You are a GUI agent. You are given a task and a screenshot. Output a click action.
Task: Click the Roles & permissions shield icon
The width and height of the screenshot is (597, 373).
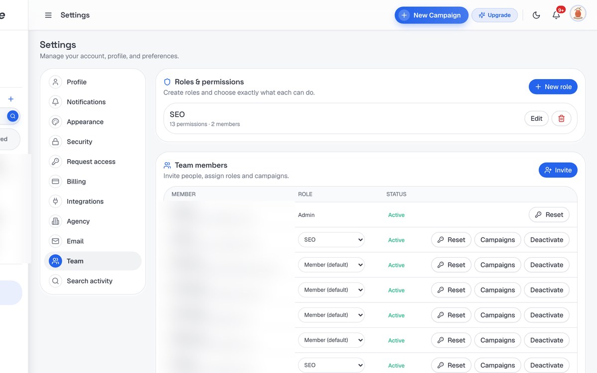point(167,82)
